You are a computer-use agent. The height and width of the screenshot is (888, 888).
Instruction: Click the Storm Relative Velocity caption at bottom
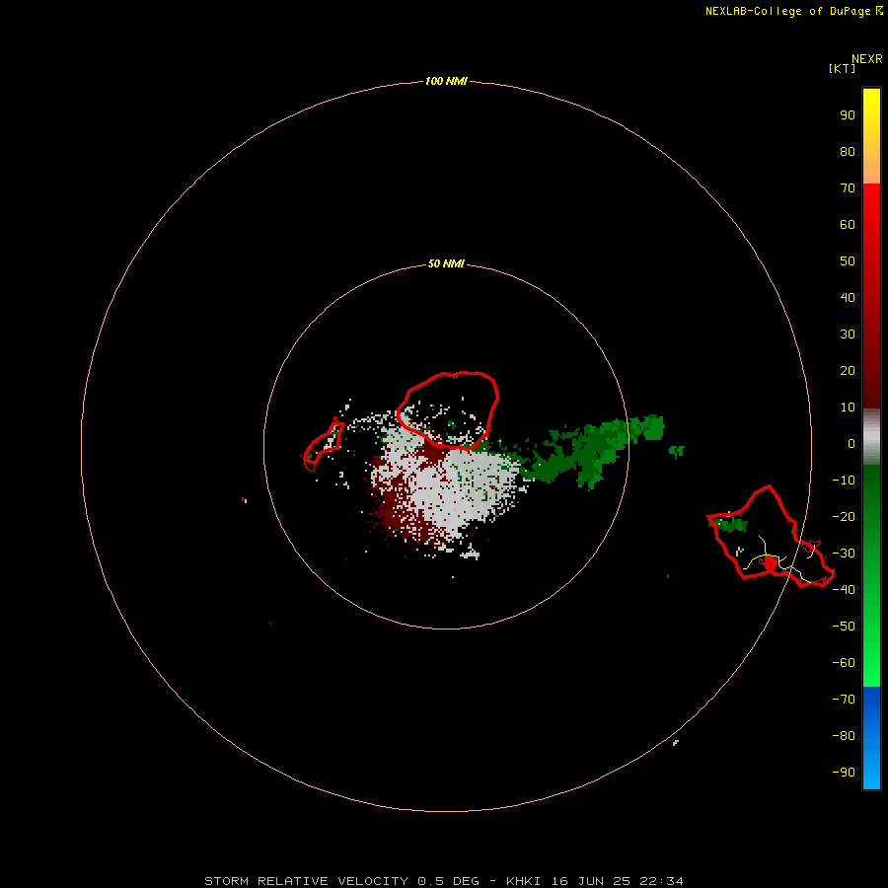pos(443,881)
